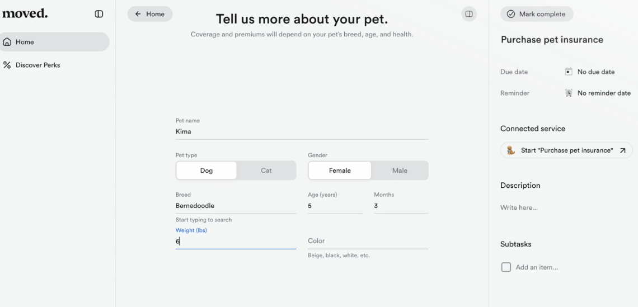Image resolution: width=638 pixels, height=307 pixels.
Task: Click the Purchase pet insurance task title
Action: coord(552,40)
